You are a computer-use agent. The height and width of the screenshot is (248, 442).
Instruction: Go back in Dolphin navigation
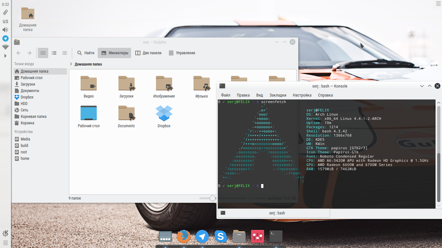coord(18,53)
